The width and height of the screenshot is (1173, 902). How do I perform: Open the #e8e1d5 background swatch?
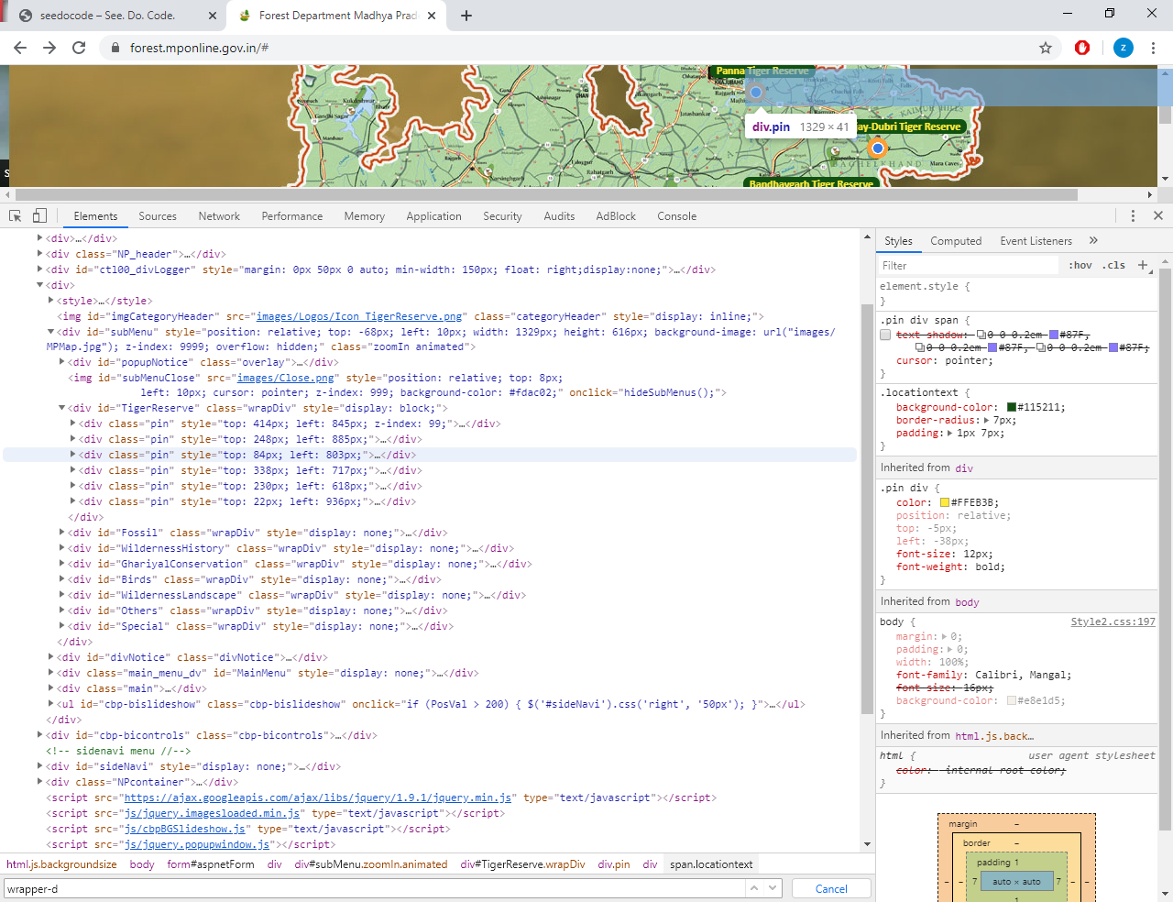click(1012, 700)
